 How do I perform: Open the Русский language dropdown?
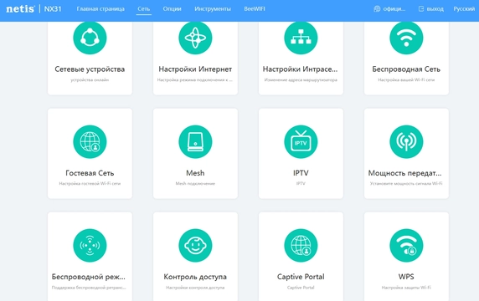pyautogui.click(x=464, y=9)
